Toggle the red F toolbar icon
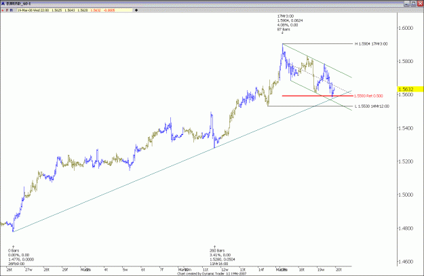The height and width of the screenshot is (276, 424). pyautogui.click(x=7, y=10)
